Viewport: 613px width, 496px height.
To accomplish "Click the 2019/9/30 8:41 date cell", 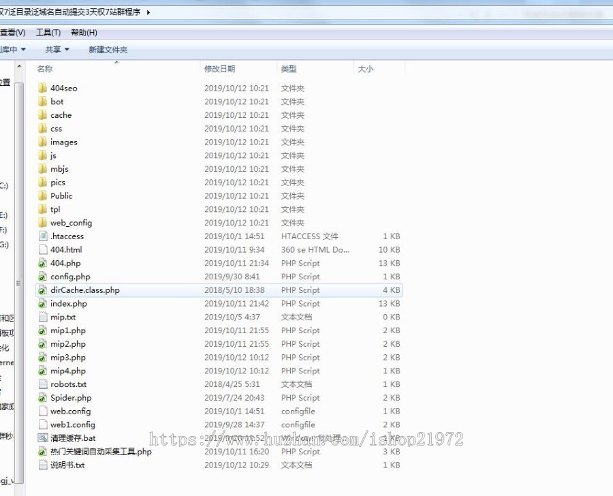I will tap(232, 277).
